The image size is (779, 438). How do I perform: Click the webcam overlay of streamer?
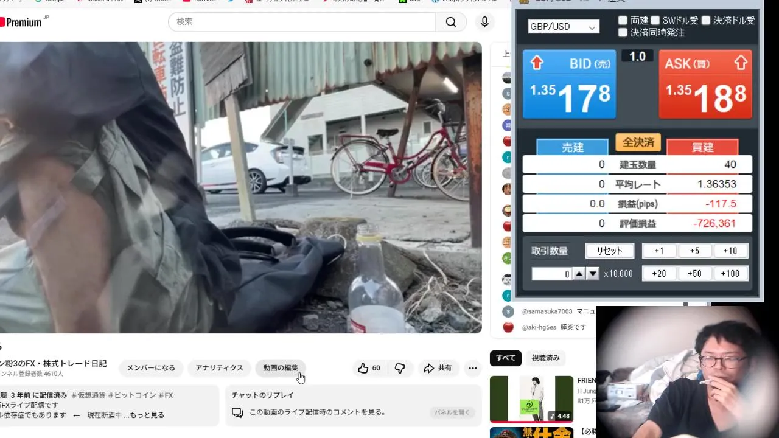687,372
